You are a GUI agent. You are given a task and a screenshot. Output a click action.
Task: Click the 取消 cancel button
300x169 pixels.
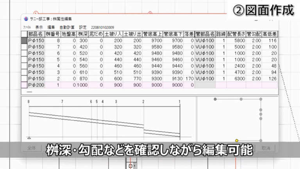click(x=266, y=148)
